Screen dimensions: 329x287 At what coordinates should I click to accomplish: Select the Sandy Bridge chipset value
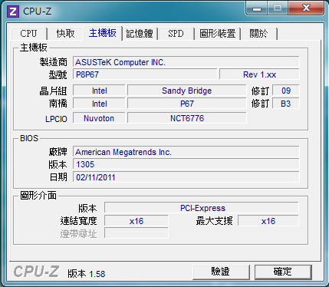pos(187,91)
